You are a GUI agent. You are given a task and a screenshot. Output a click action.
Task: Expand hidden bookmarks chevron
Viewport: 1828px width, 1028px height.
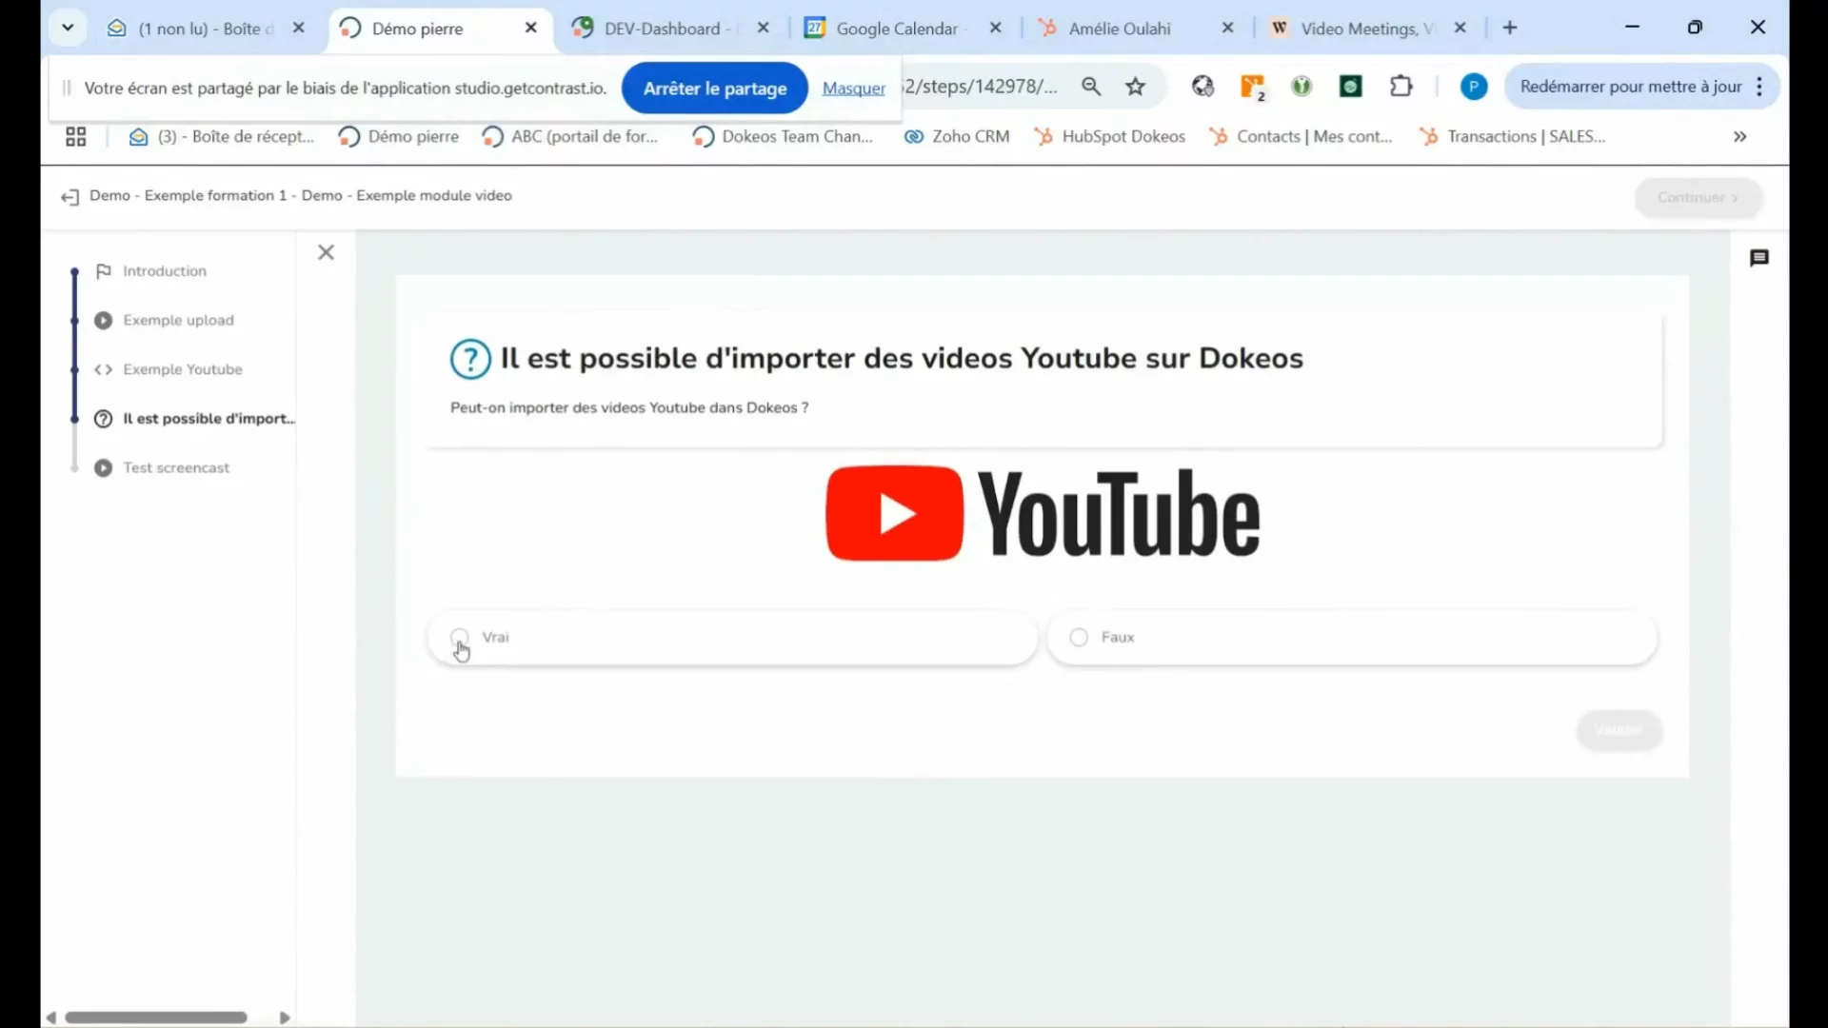tap(1739, 137)
